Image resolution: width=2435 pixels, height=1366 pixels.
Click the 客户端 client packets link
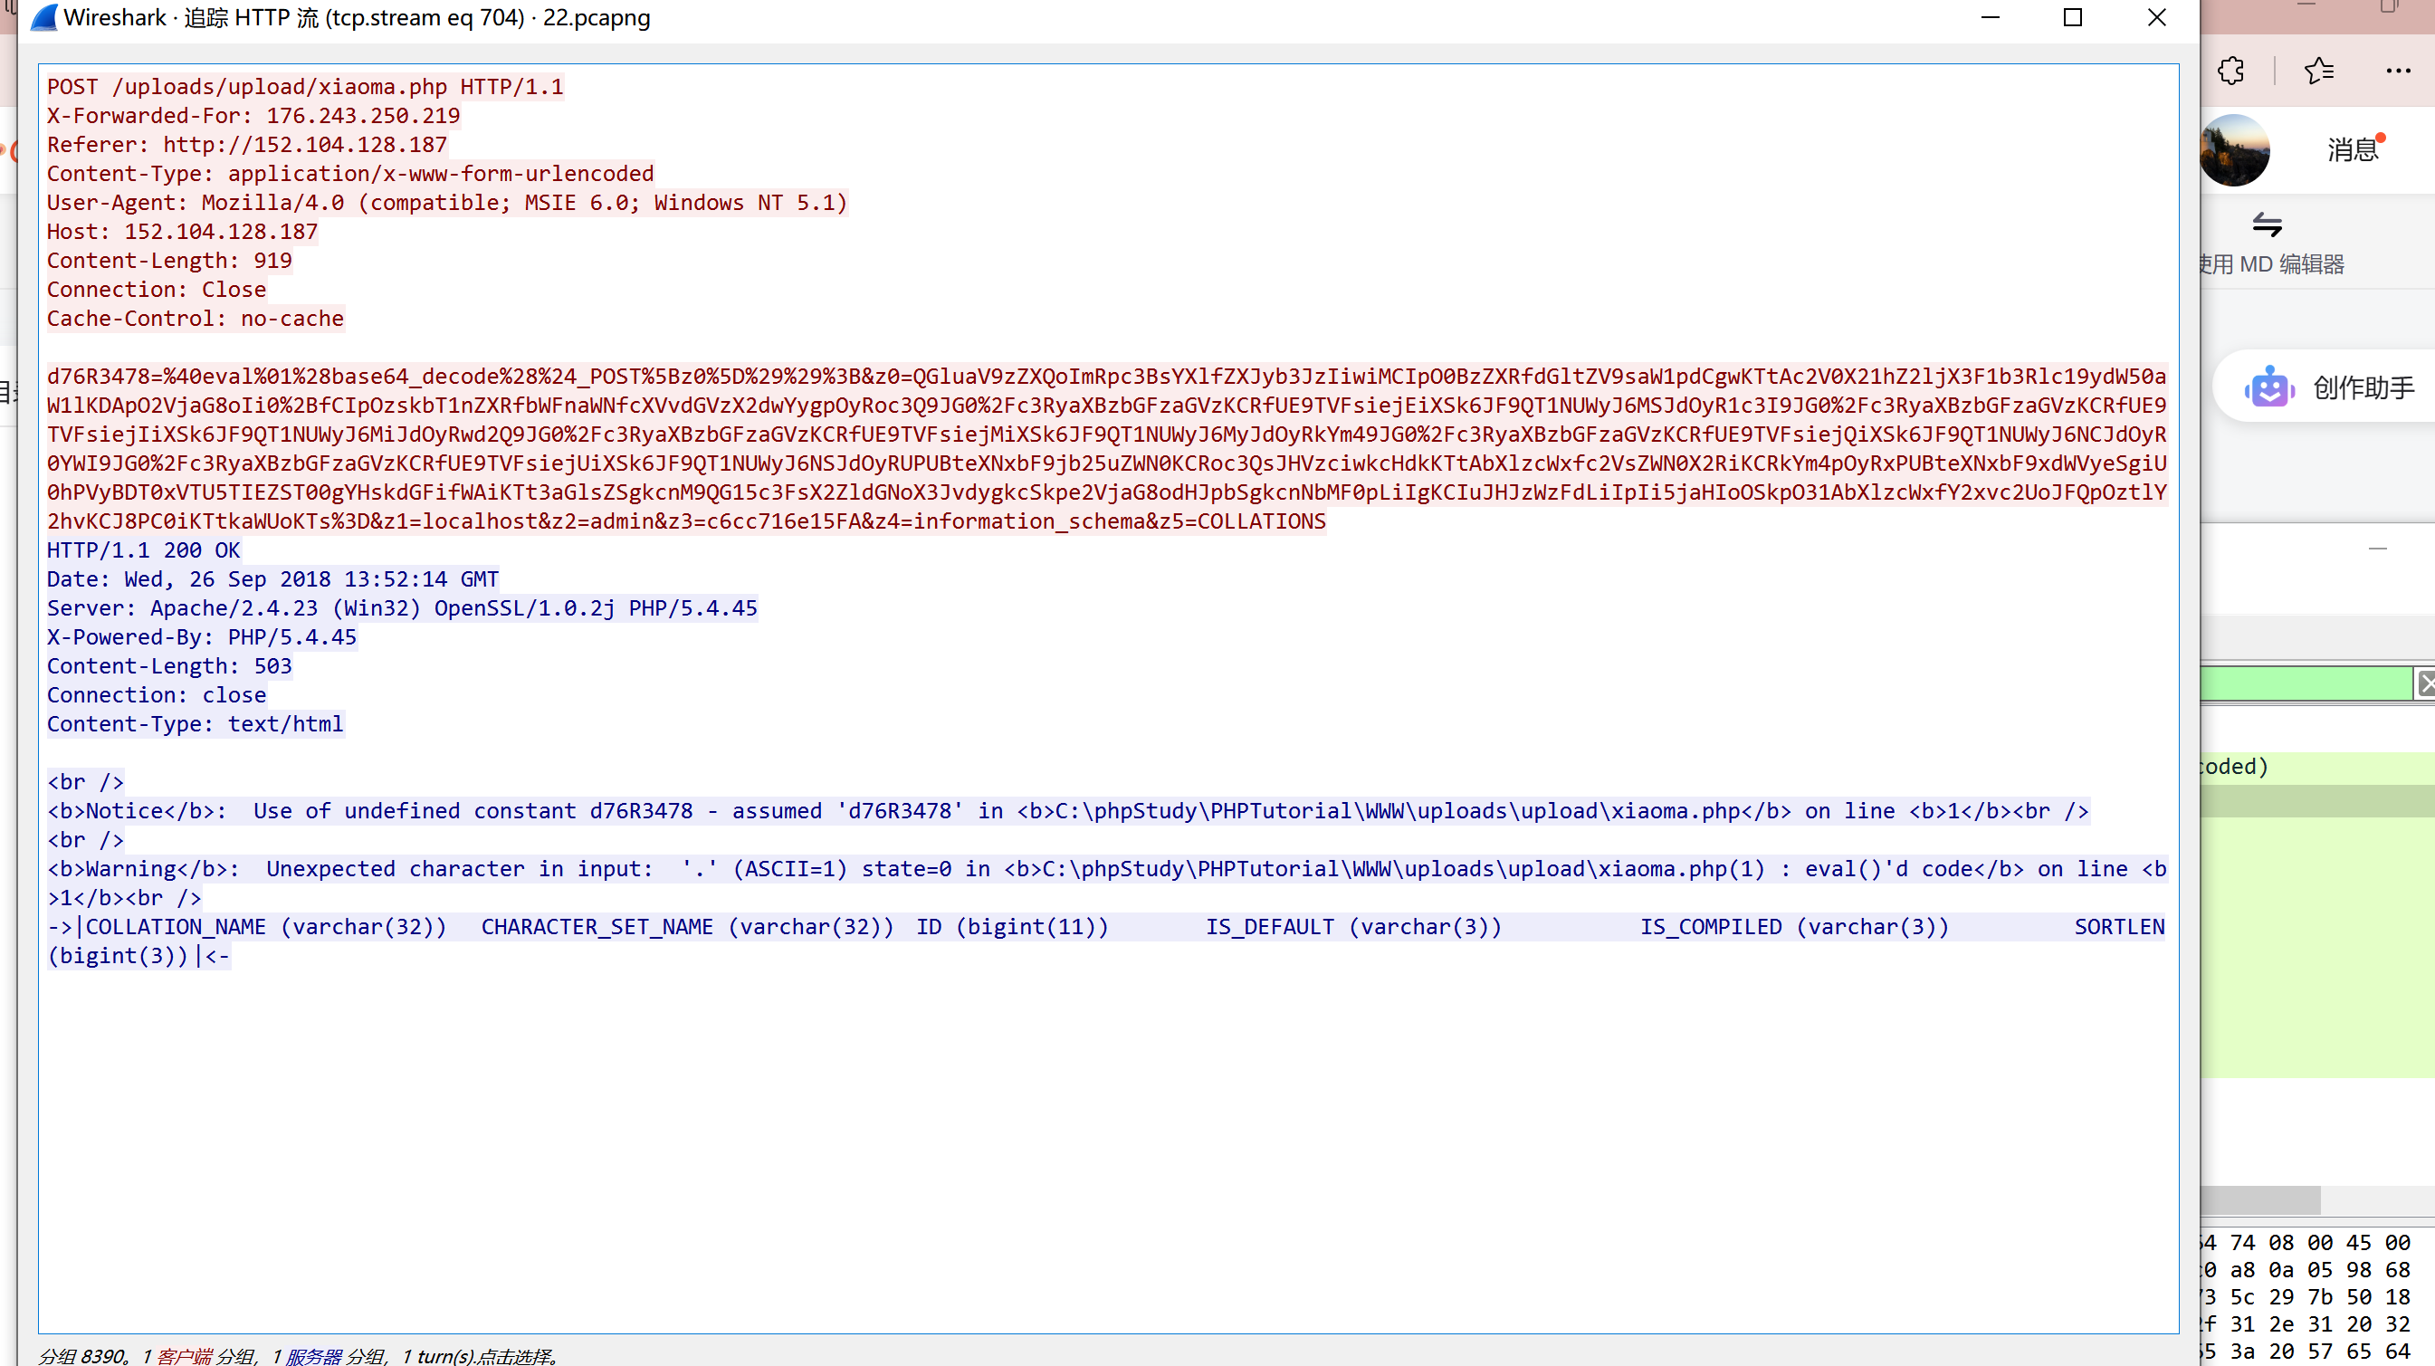point(185,1357)
